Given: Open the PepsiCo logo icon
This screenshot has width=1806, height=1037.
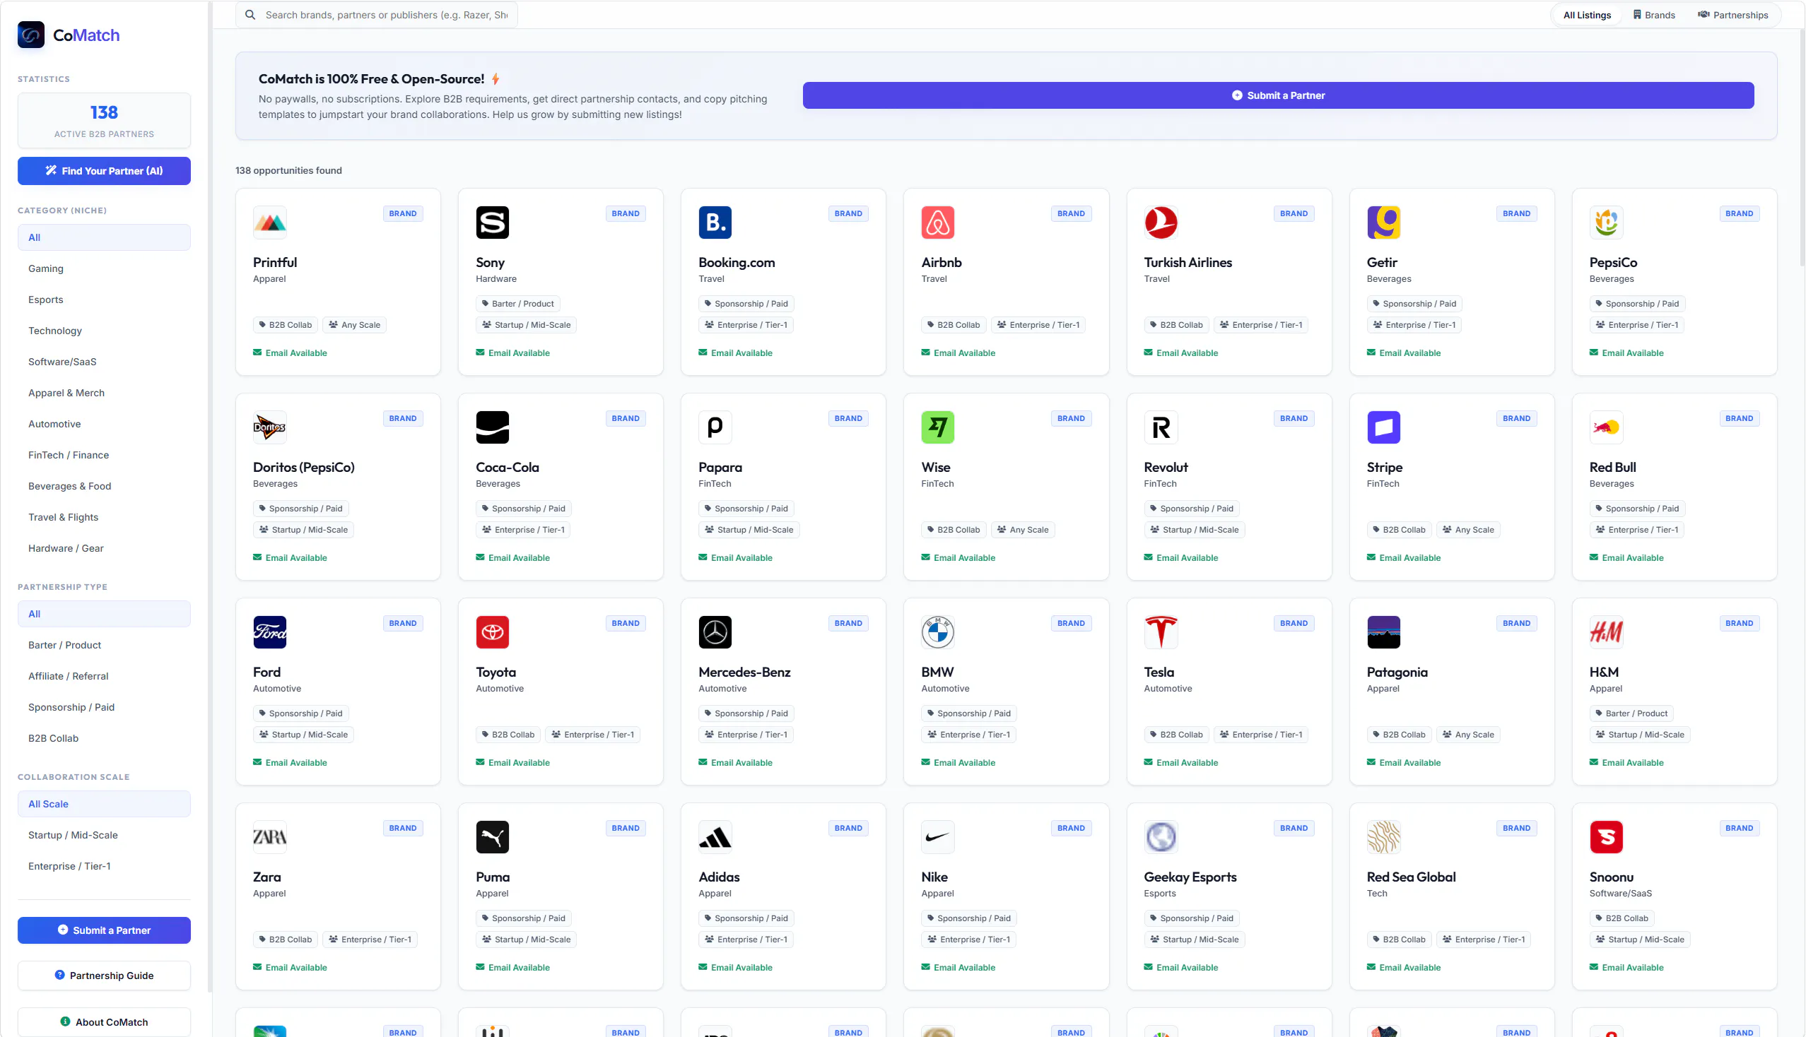Looking at the screenshot, I should (1606, 223).
